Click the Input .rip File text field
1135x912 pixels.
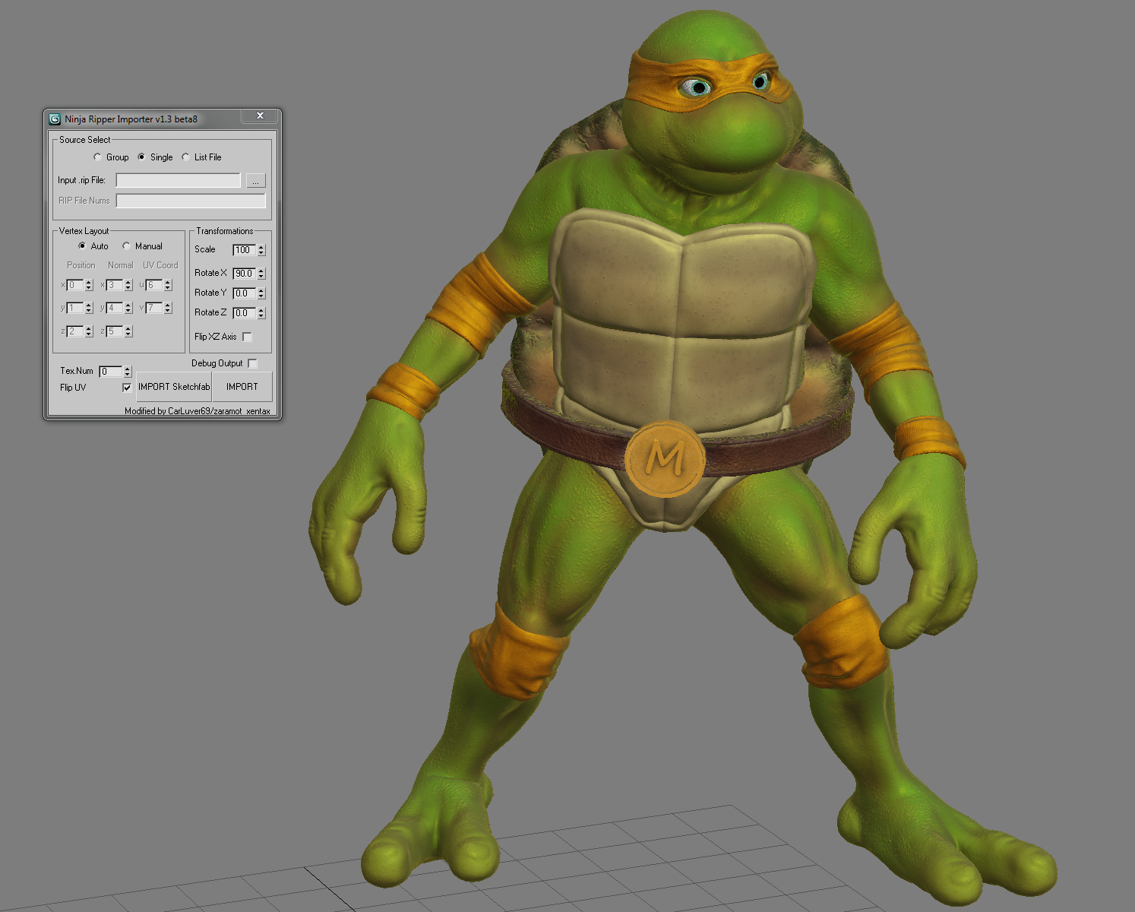tap(178, 180)
